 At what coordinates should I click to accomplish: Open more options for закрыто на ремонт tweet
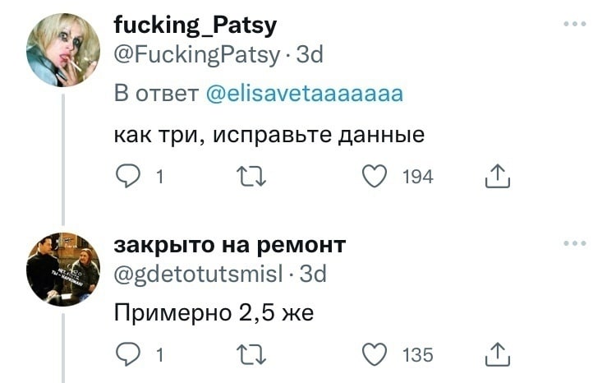click(x=575, y=243)
